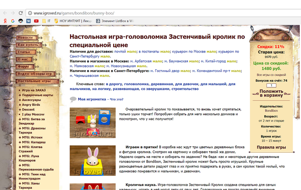Open the IT bookmarks folder
301x190 pixels.
coord(47,21)
